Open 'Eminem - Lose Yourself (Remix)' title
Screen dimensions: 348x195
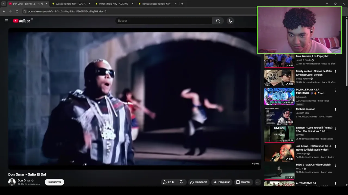[x=314, y=129]
